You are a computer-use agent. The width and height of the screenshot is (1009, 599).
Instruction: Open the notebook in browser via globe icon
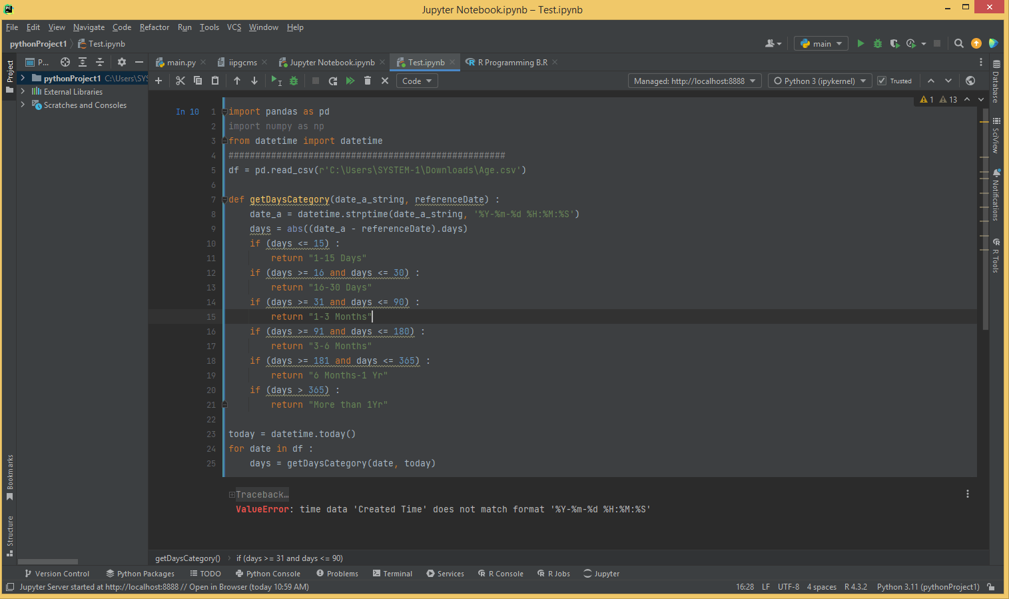click(970, 80)
